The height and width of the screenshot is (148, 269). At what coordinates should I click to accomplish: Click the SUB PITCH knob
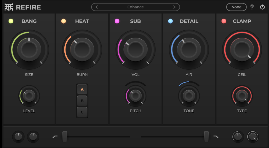click(135, 96)
